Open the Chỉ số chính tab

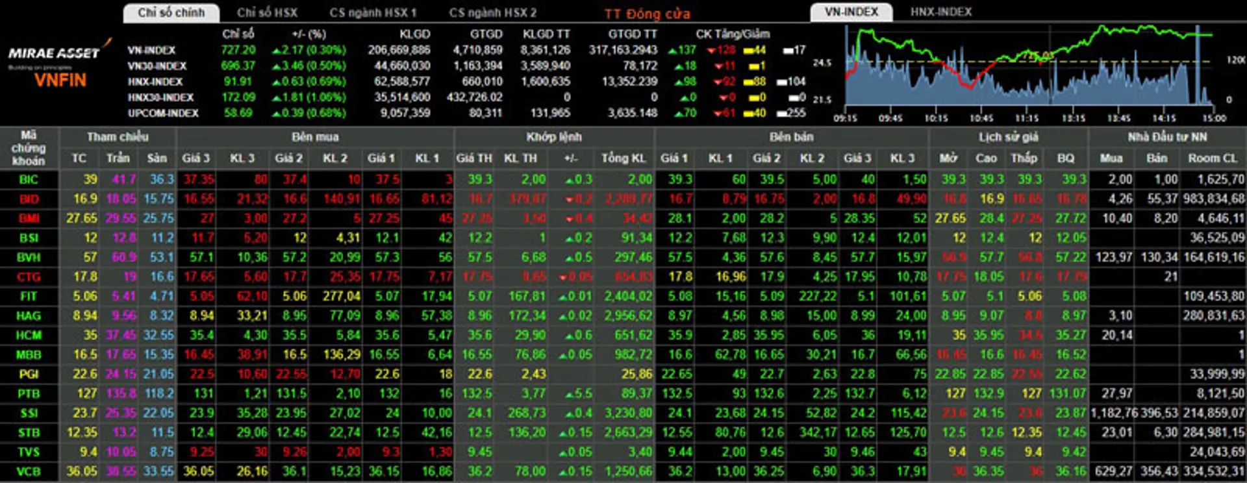171,13
